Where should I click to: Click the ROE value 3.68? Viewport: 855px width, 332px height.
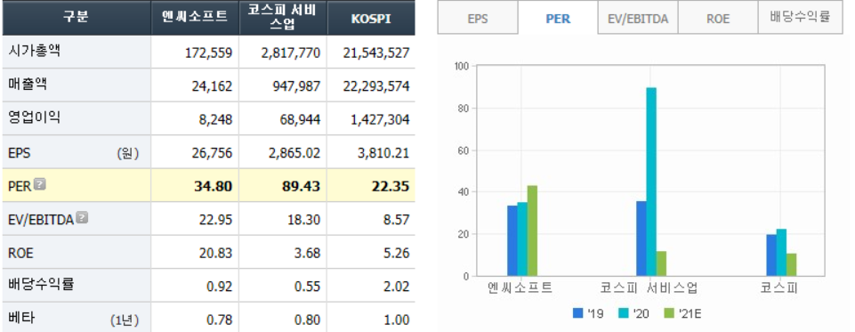(x=309, y=254)
